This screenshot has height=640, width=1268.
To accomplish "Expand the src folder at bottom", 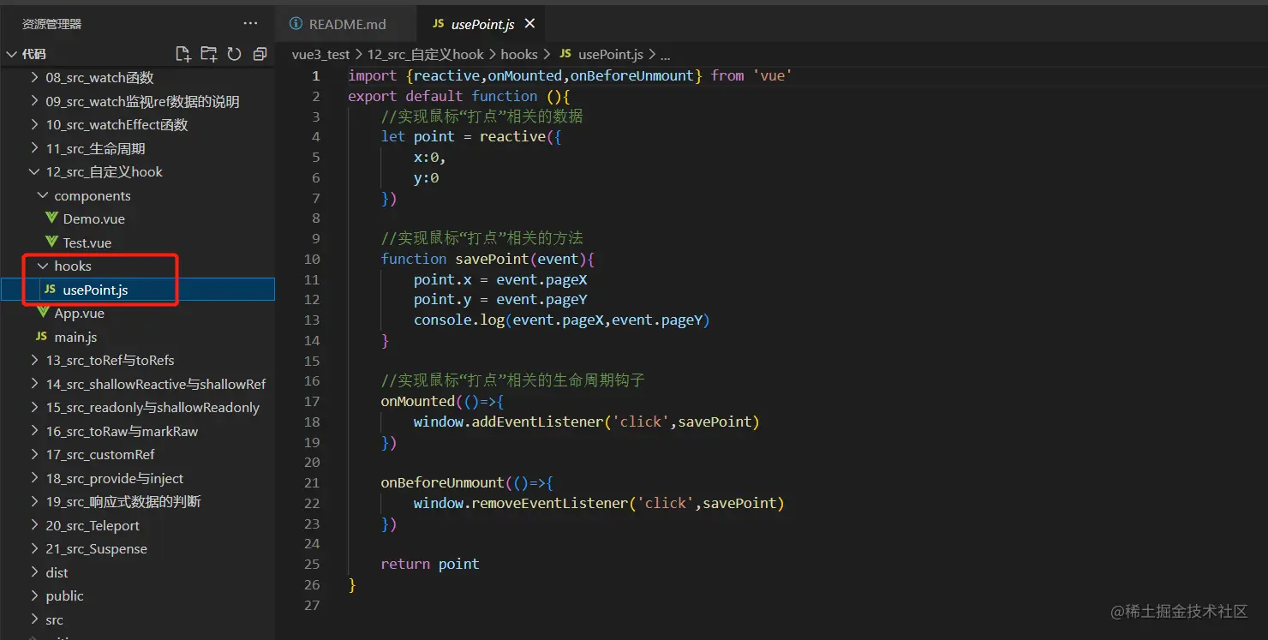I will click(x=34, y=619).
